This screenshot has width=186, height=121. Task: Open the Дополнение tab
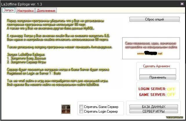[46, 11]
